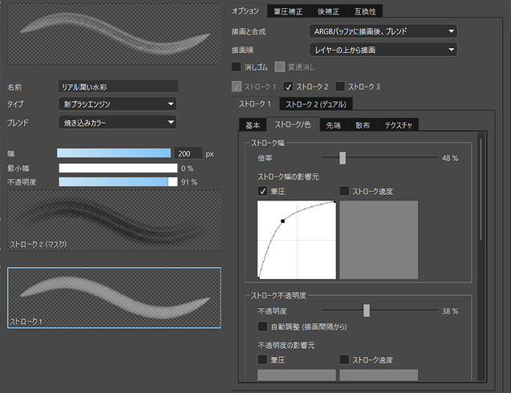511x393 pixels.
Task: Open the ストローク 2 (デュアル) tab
Action: (x=316, y=104)
